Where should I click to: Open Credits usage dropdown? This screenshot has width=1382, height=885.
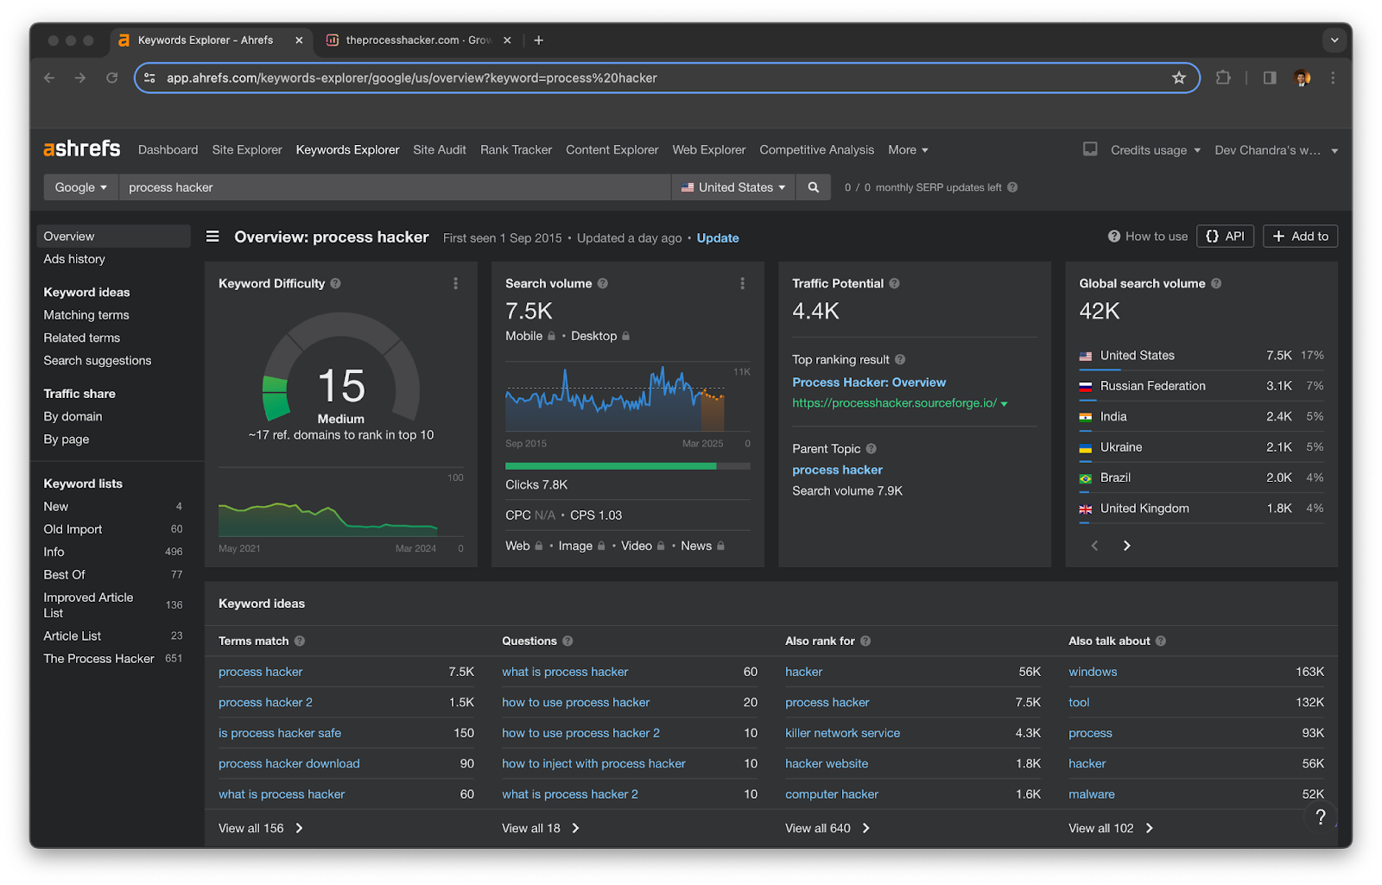click(x=1156, y=150)
